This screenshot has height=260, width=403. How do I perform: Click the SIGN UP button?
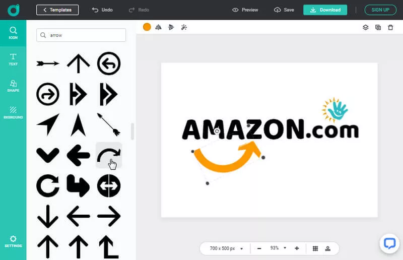tap(380, 10)
